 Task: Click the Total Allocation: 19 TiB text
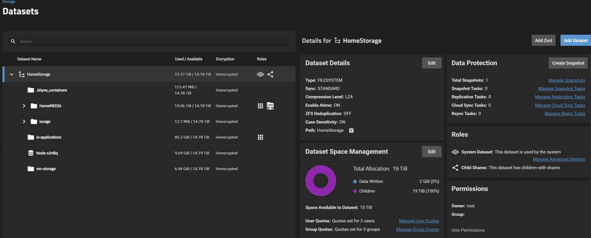(x=380, y=169)
